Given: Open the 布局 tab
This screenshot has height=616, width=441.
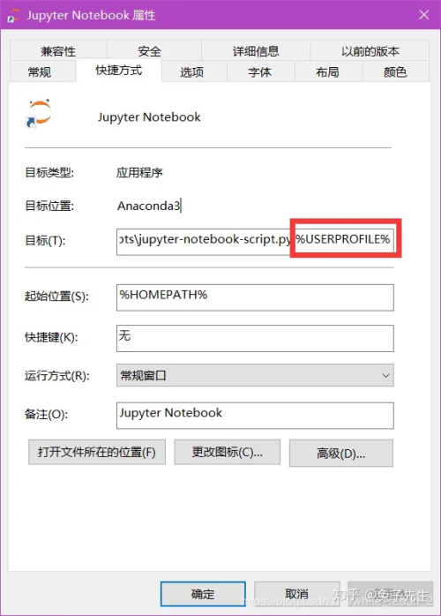Looking at the screenshot, I should point(327,71).
